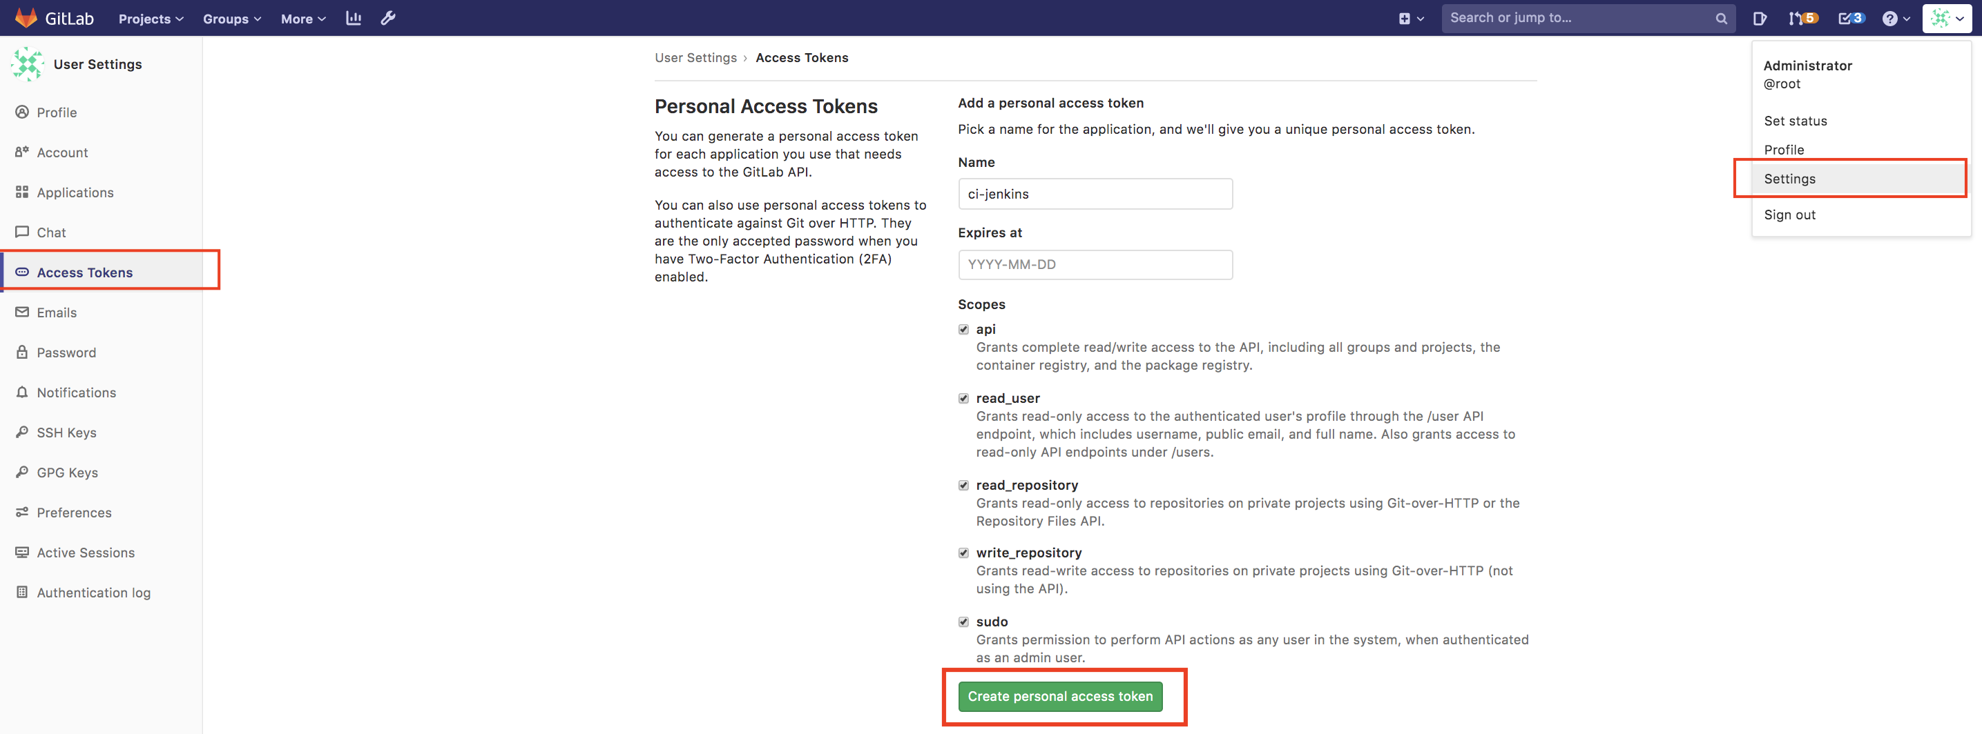Open Admin Area wrench icon
This screenshot has width=1982, height=734.
pyautogui.click(x=388, y=18)
